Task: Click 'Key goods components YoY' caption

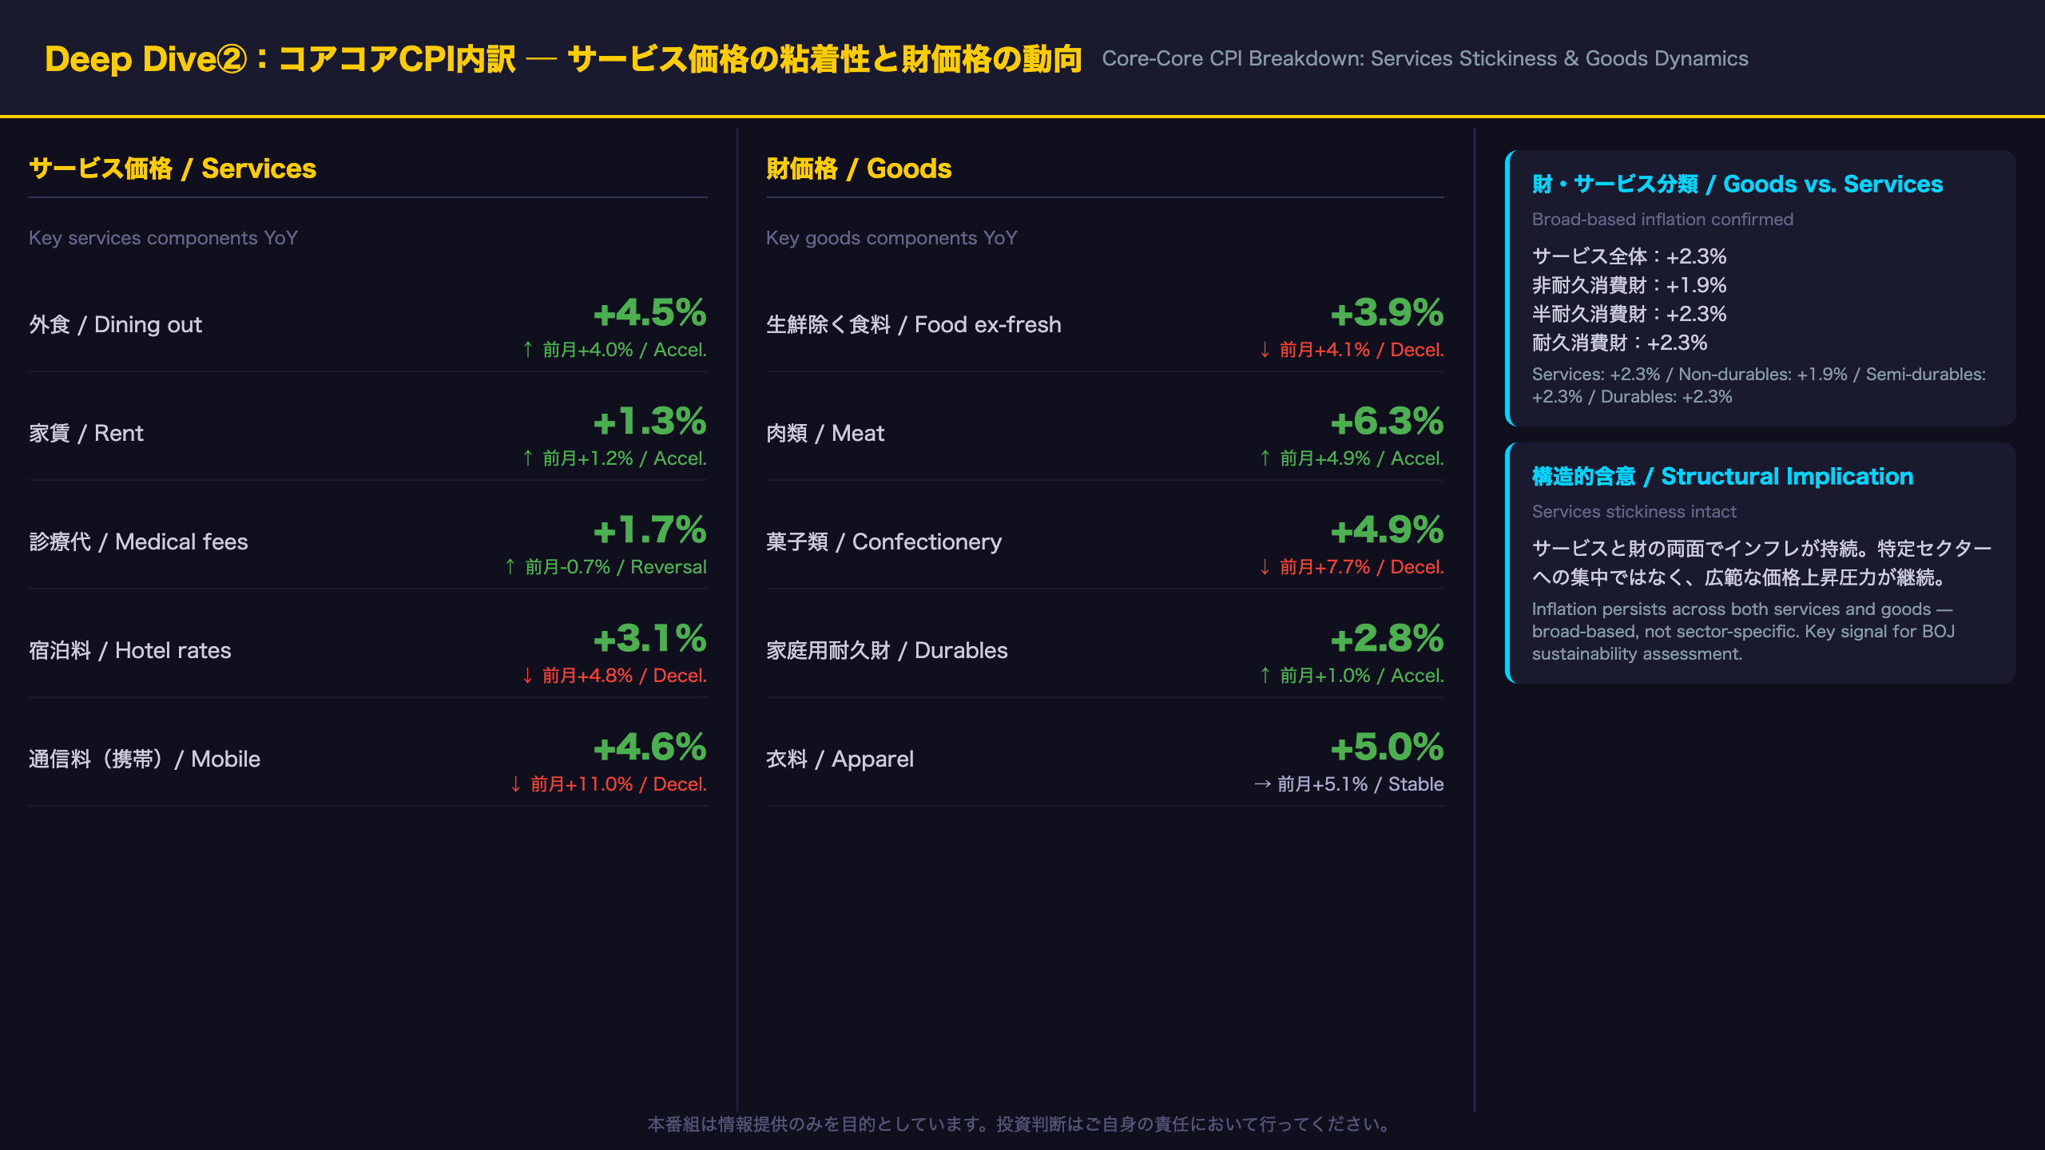Action: (x=891, y=238)
